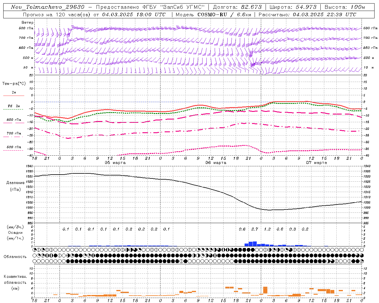Click the Td 2м dew point legend
The height and width of the screenshot is (303, 379).
(14, 106)
